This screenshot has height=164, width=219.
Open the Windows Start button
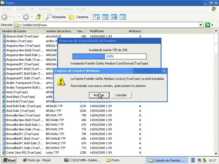coord(9,160)
